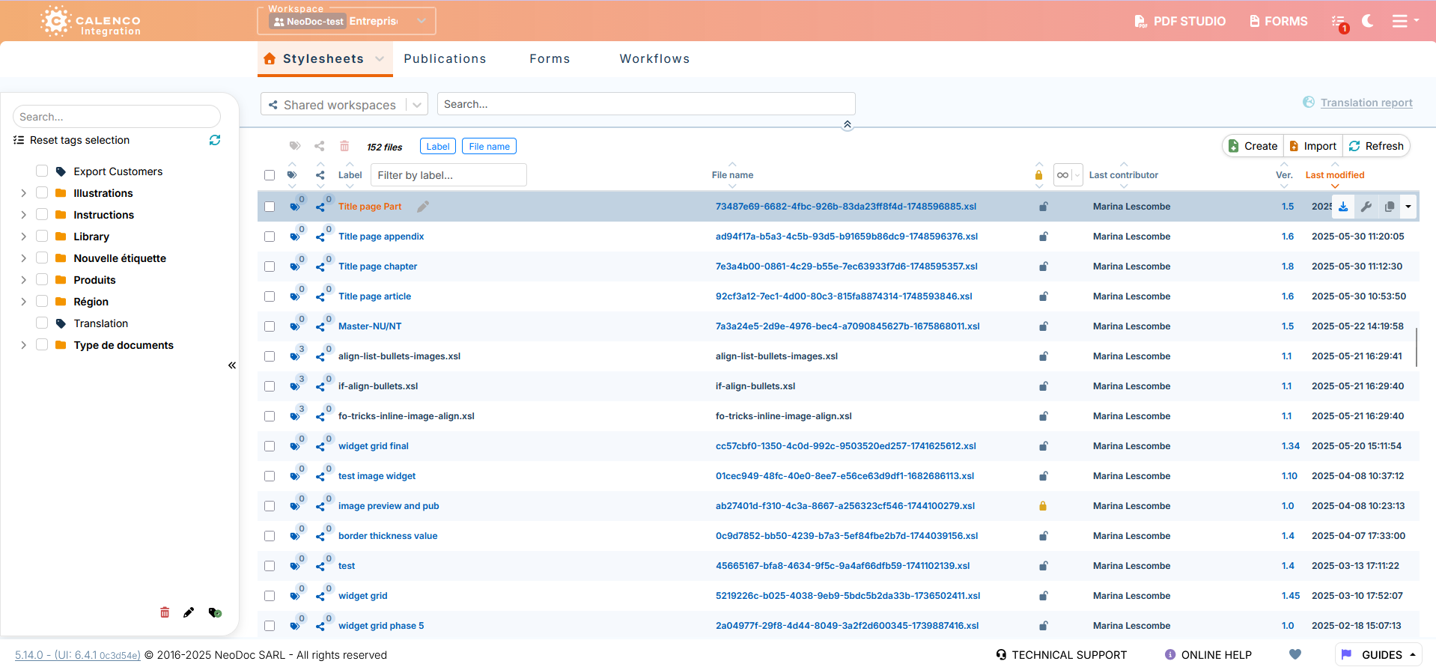Open the Translation report link
Screen dimensions: 1436x667
[1366, 103]
